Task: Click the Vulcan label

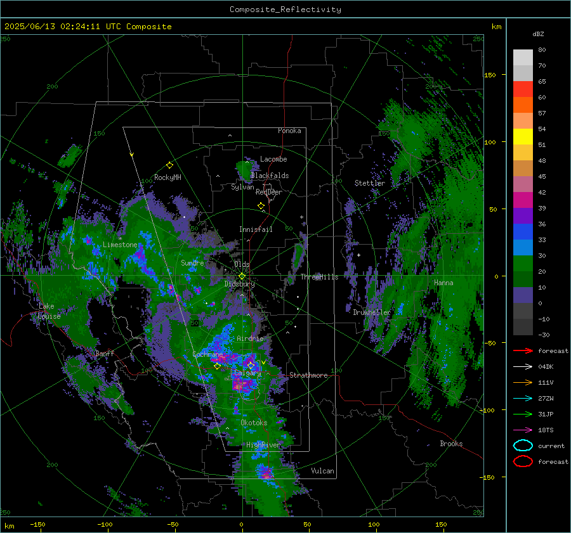Action: click(x=322, y=471)
